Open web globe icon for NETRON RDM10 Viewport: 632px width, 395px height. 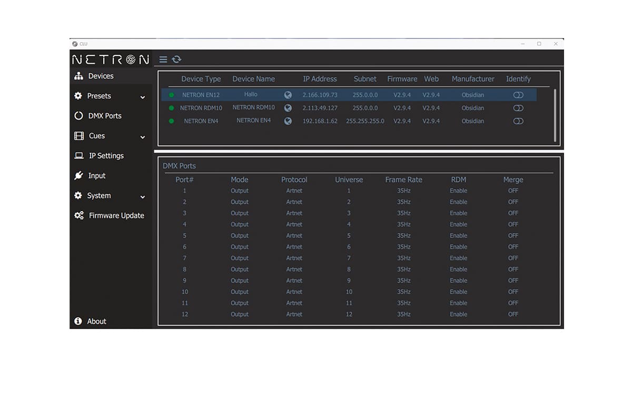coord(288,108)
